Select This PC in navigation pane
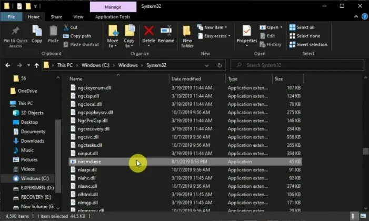The height and width of the screenshot is (221, 369). click(x=22, y=103)
